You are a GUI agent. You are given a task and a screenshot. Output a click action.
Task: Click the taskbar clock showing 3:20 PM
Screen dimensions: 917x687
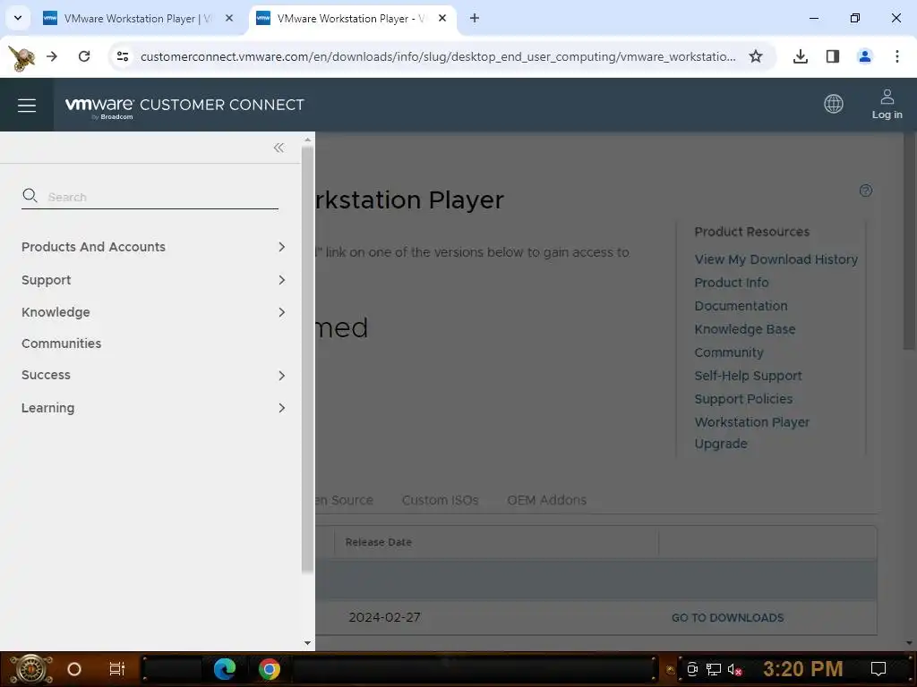coord(802,669)
